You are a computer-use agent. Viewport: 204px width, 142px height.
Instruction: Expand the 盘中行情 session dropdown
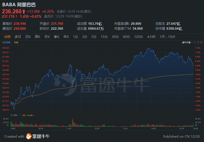187,43
